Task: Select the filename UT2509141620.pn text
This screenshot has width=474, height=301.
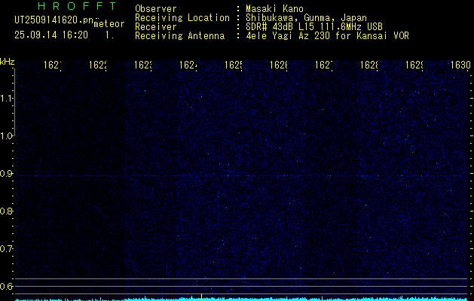Action: 54,20
